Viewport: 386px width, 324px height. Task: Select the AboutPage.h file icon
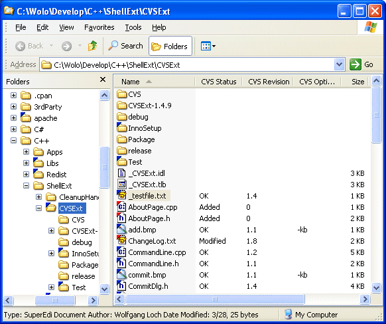pyautogui.click(x=121, y=218)
